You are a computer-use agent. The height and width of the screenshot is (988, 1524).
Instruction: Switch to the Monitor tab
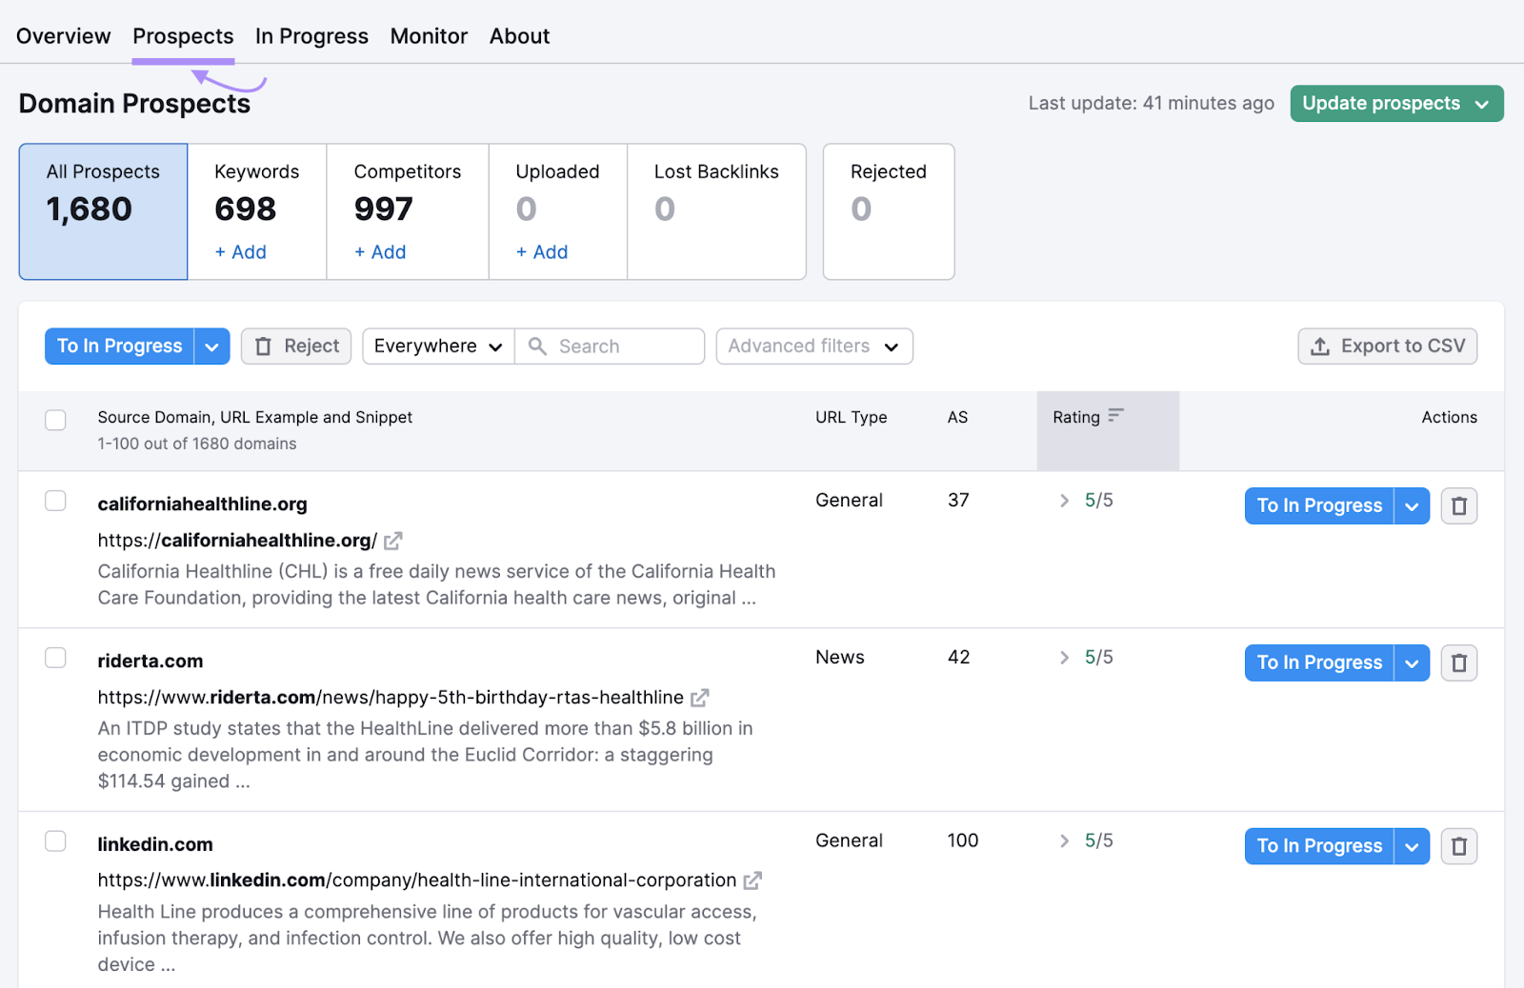(429, 35)
